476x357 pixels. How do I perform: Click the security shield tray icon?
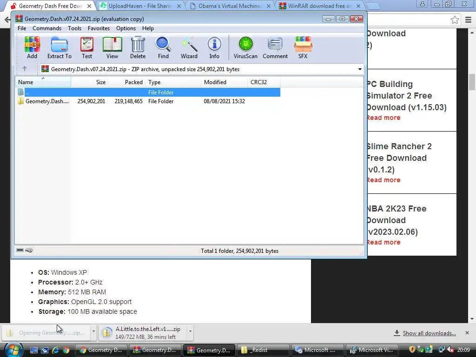coord(412,350)
